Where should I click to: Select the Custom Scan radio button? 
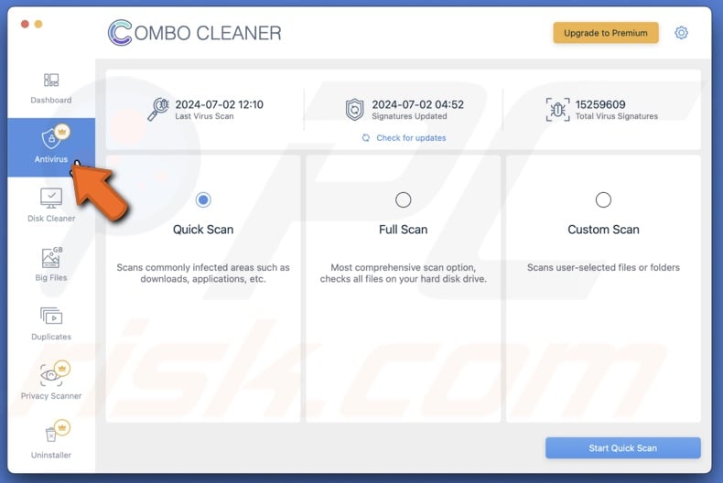point(603,199)
